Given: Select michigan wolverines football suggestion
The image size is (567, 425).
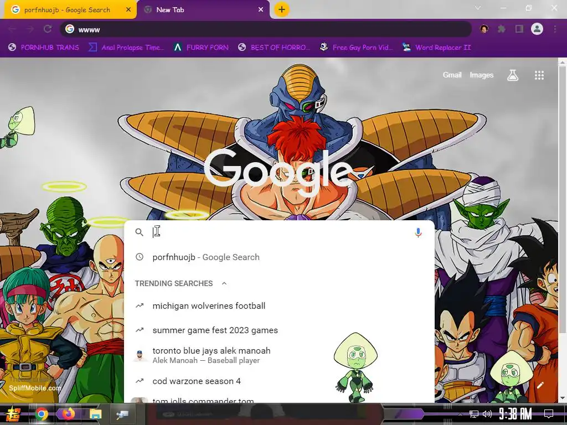Looking at the screenshot, I should (x=279, y=305).
